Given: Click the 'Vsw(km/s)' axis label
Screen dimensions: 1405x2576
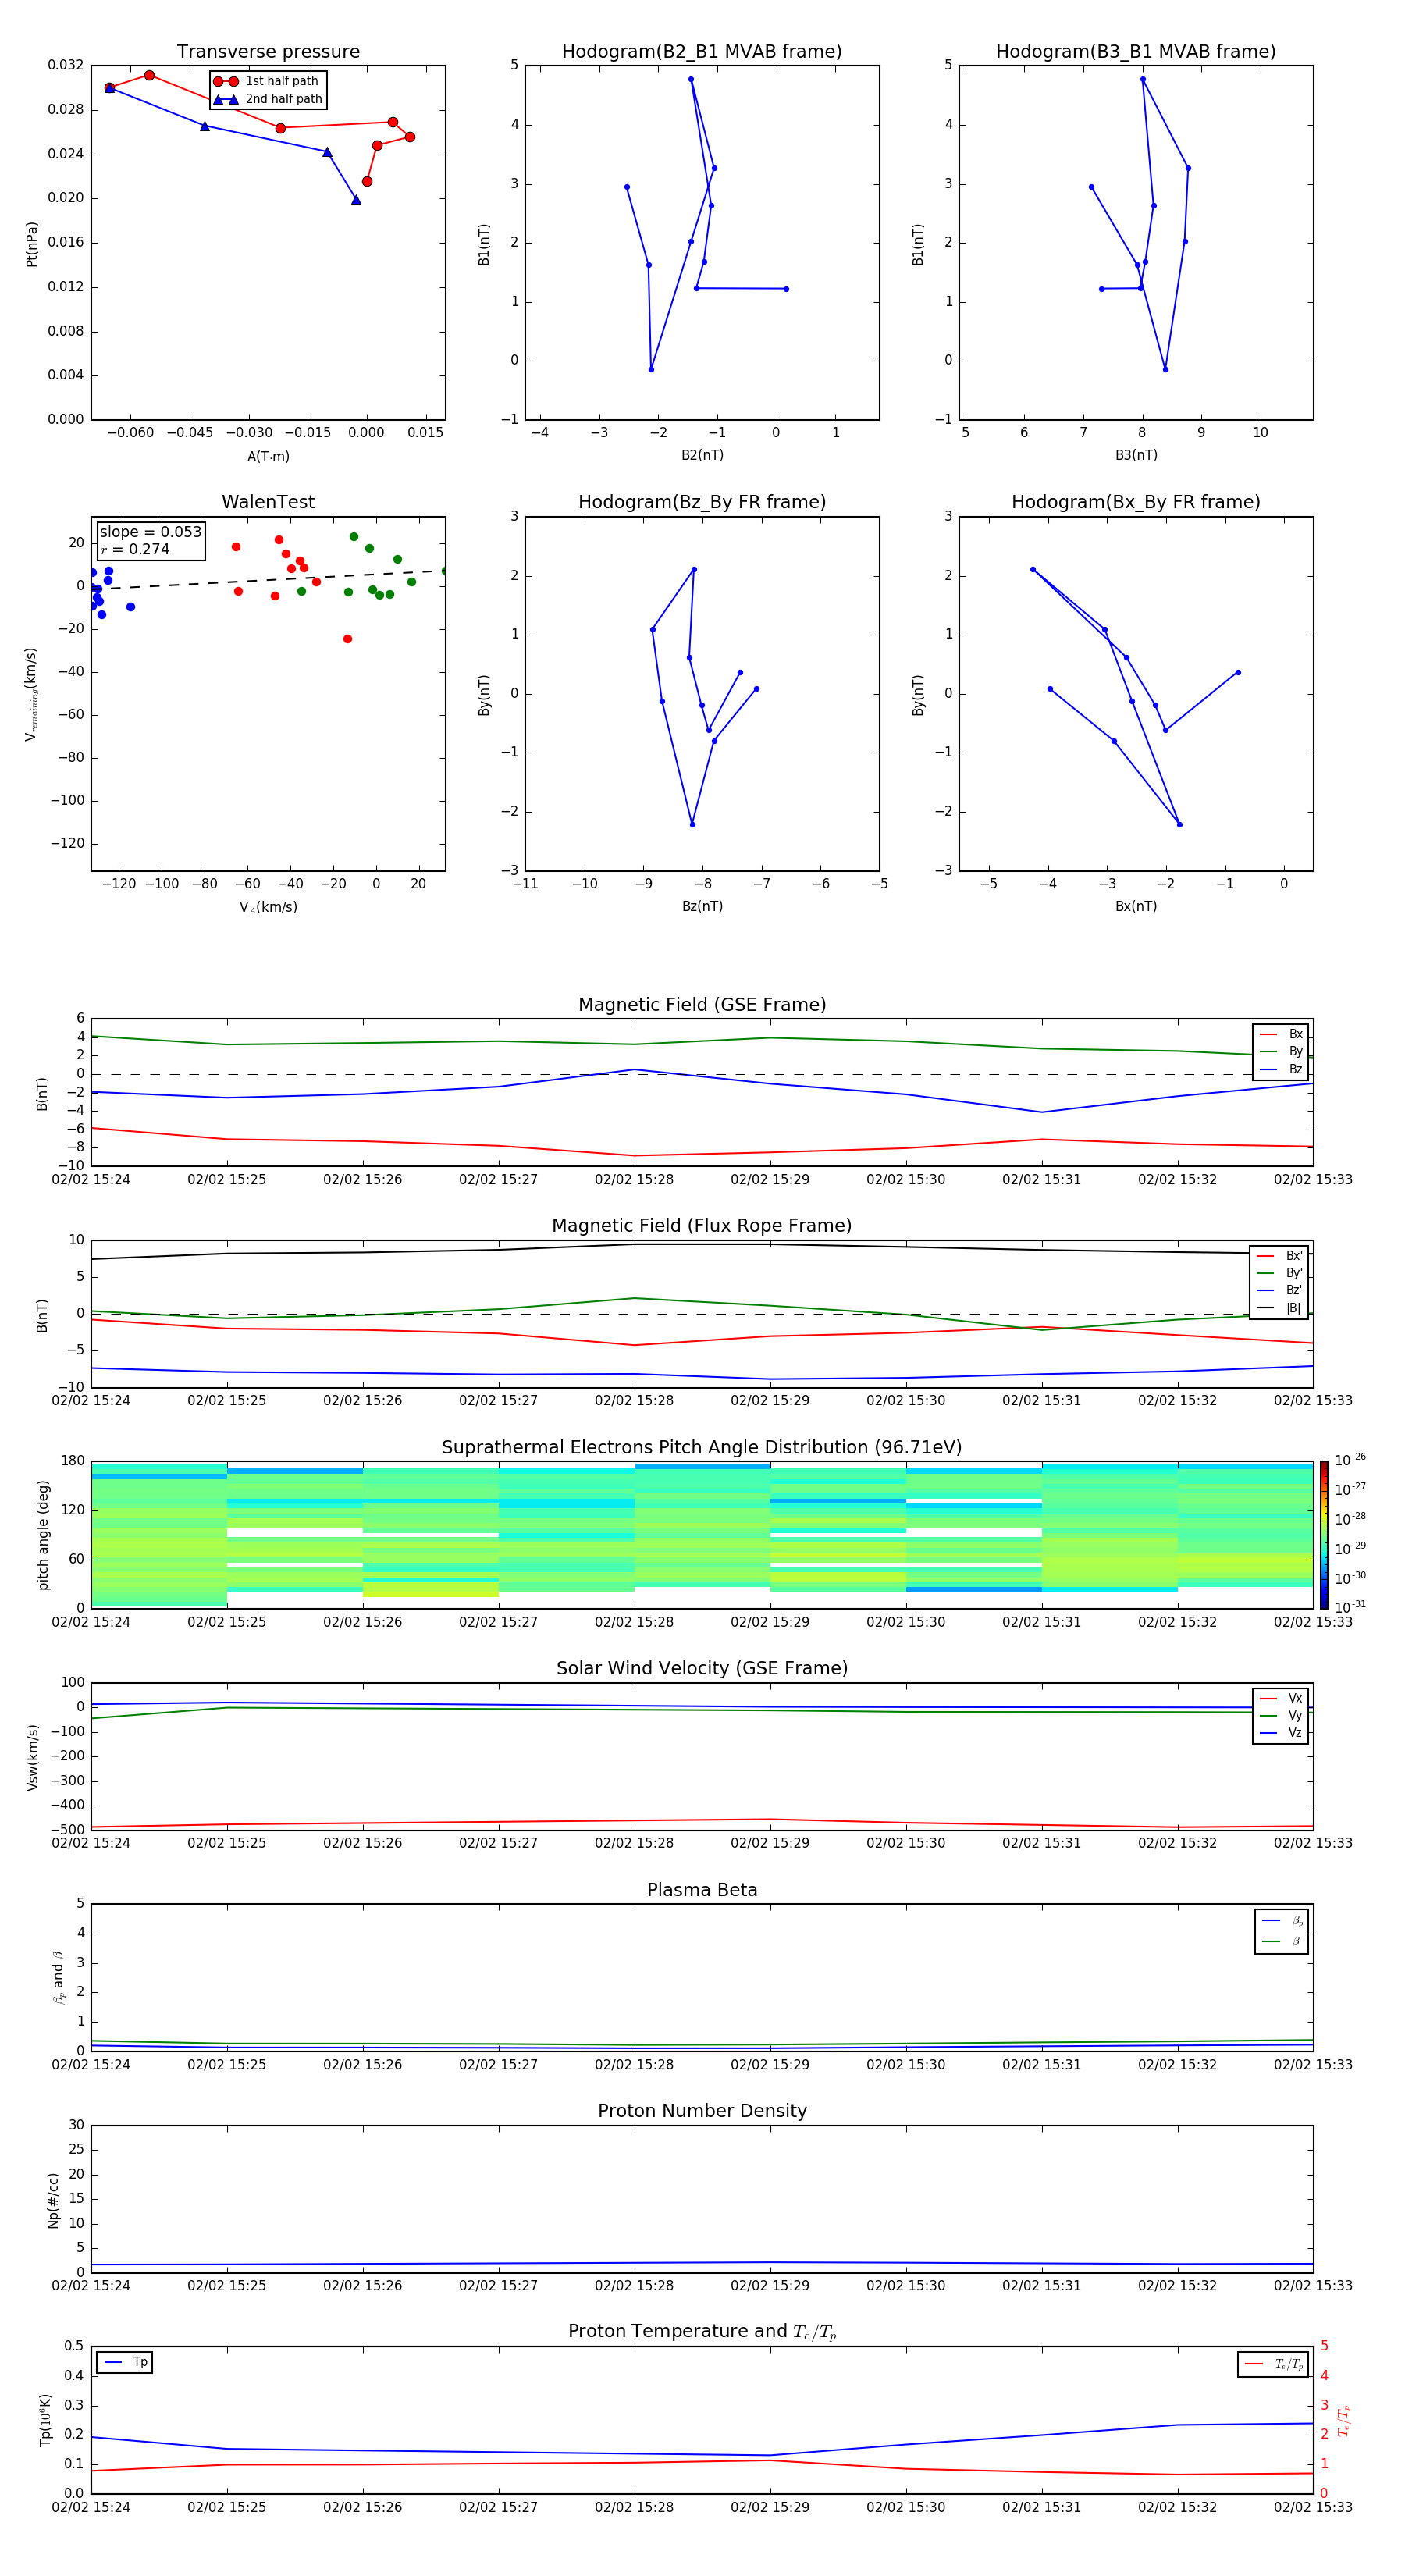Looking at the screenshot, I should 32,1757.
